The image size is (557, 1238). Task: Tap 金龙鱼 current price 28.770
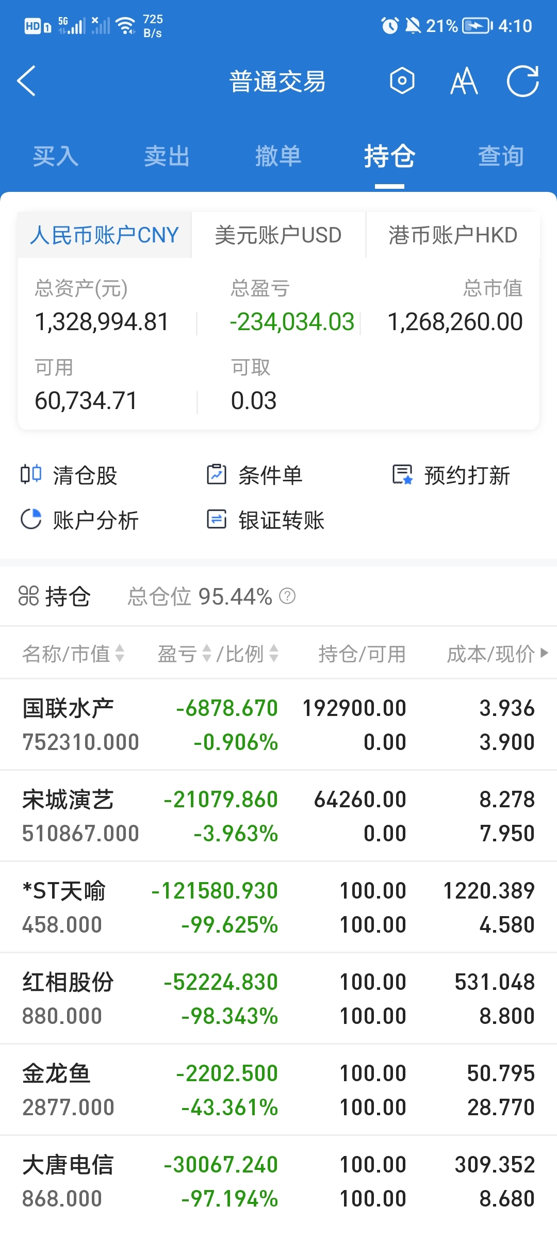tap(501, 1107)
